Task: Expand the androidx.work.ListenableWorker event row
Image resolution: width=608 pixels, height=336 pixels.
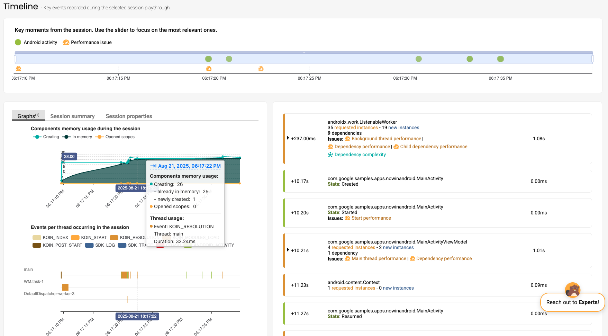Action: (x=288, y=138)
